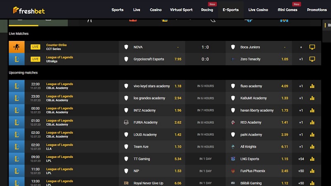Click the League of Legends icon on the 11:00 row
This screenshot has height=186, width=331.
tap(17, 171)
